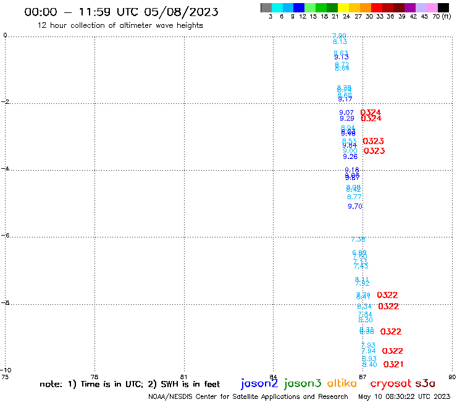Viewport: 457px width, 402px height.
Task: Click the timestamp 'May 10 08:30:22 UTC 2023'
Action: click(x=404, y=396)
